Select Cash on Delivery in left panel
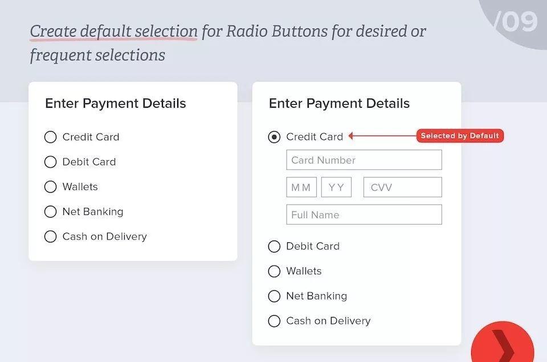 pos(51,237)
